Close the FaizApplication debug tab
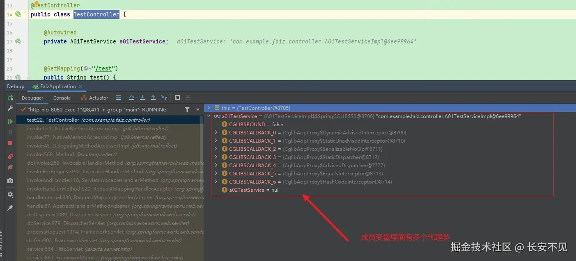This screenshot has width=576, height=261. [81, 86]
